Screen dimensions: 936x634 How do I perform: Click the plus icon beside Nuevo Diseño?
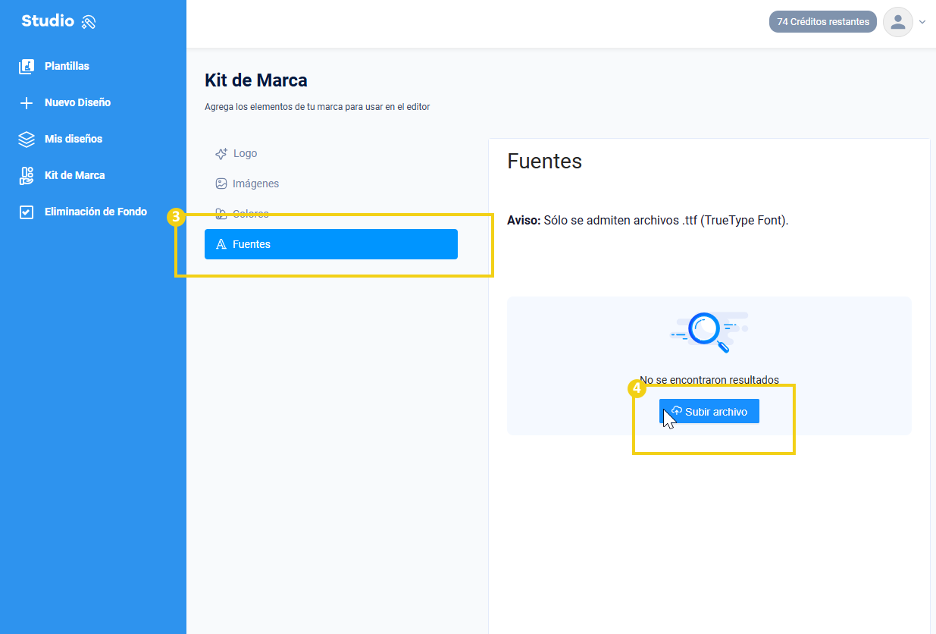(x=27, y=102)
